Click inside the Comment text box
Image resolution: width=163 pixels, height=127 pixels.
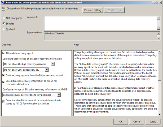coord(100,22)
